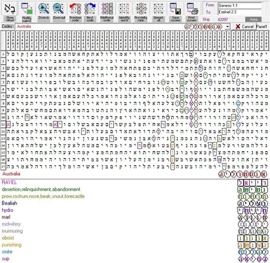Click the Skip value 42097
Viewport: 270px width, 263px height.
223,19
